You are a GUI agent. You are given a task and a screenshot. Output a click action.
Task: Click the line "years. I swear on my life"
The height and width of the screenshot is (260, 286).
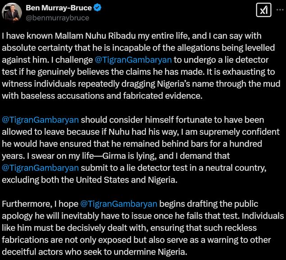116,155
